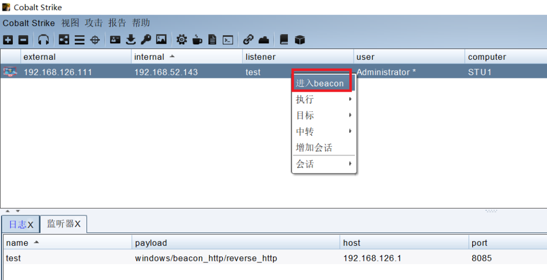Sort sessions by the internal column header
This screenshot has width=547, height=280.
150,57
